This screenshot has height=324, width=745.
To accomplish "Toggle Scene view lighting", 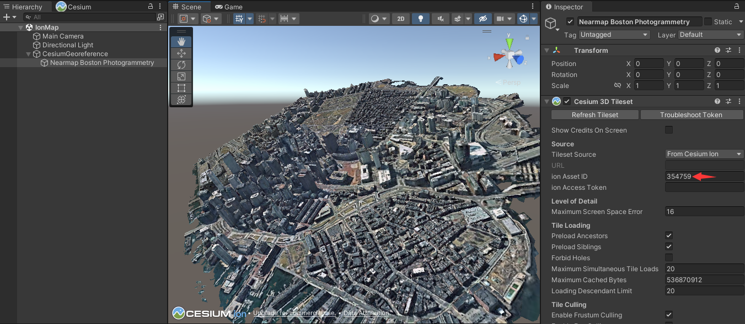I will pyautogui.click(x=420, y=18).
